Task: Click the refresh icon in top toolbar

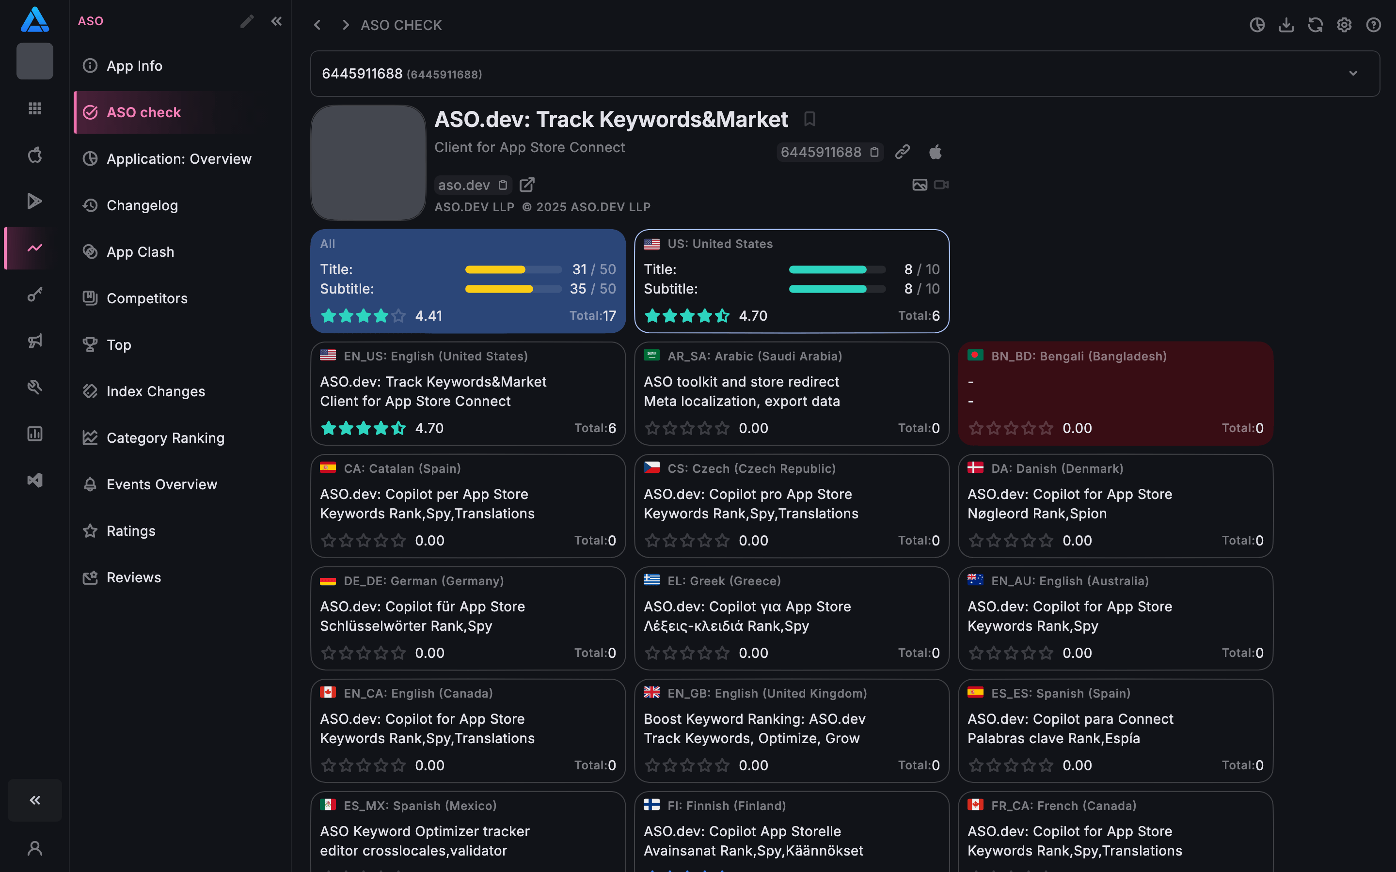Action: [1315, 25]
